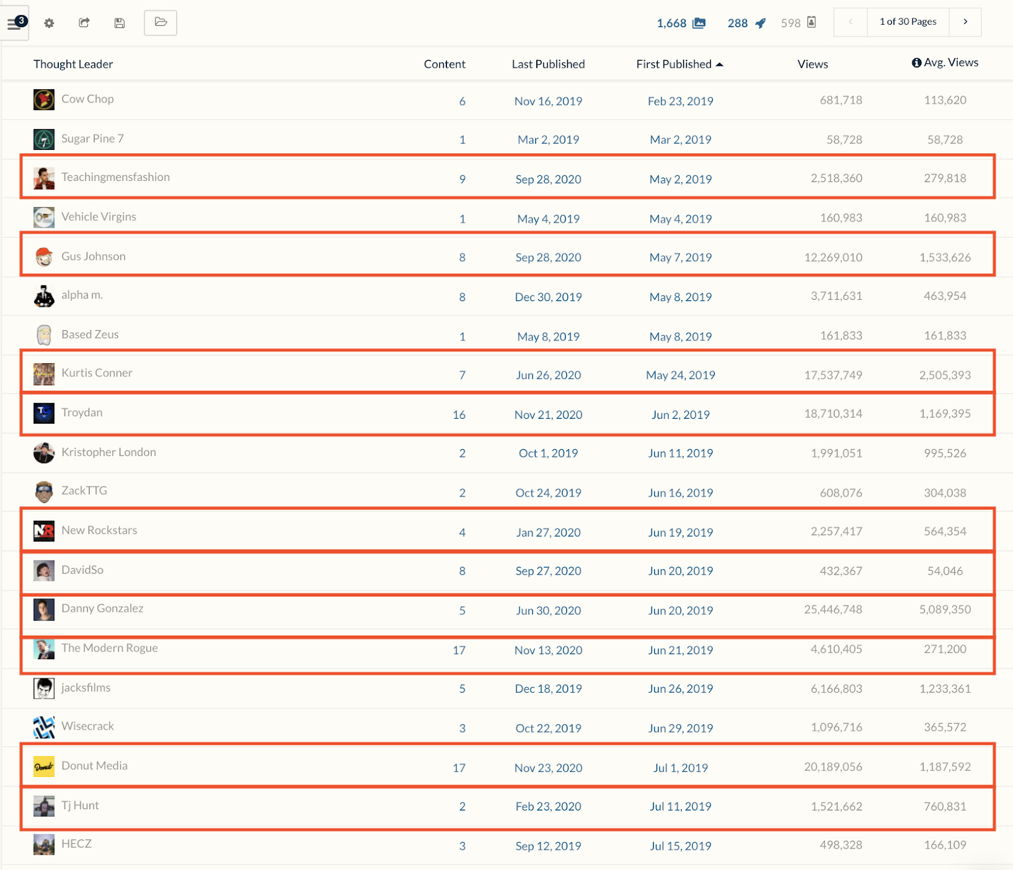Open Kurtis Conner profile link
The image size is (1013, 870).
[97, 373]
